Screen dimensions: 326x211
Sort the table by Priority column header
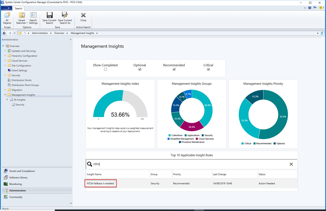[177, 174]
